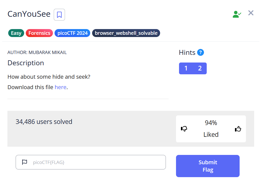Click the picoCTF 2024 tag
Image resolution: width=261 pixels, height=187 pixels.
pos(72,33)
